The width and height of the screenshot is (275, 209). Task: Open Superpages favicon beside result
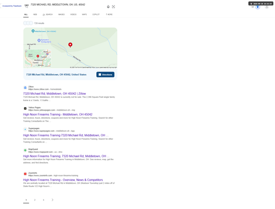tap(25, 129)
